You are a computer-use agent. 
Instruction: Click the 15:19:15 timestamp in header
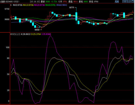click(x=35, y=2)
